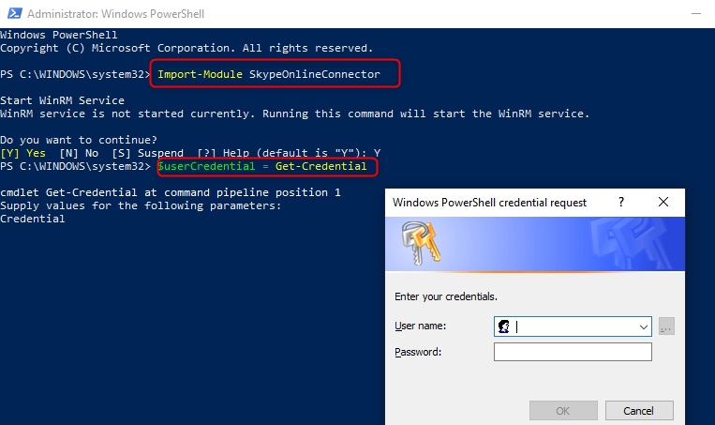Screen dimensions: 715x425
Task: Click the PowerShell icon in title bar
Action: pos(15,13)
